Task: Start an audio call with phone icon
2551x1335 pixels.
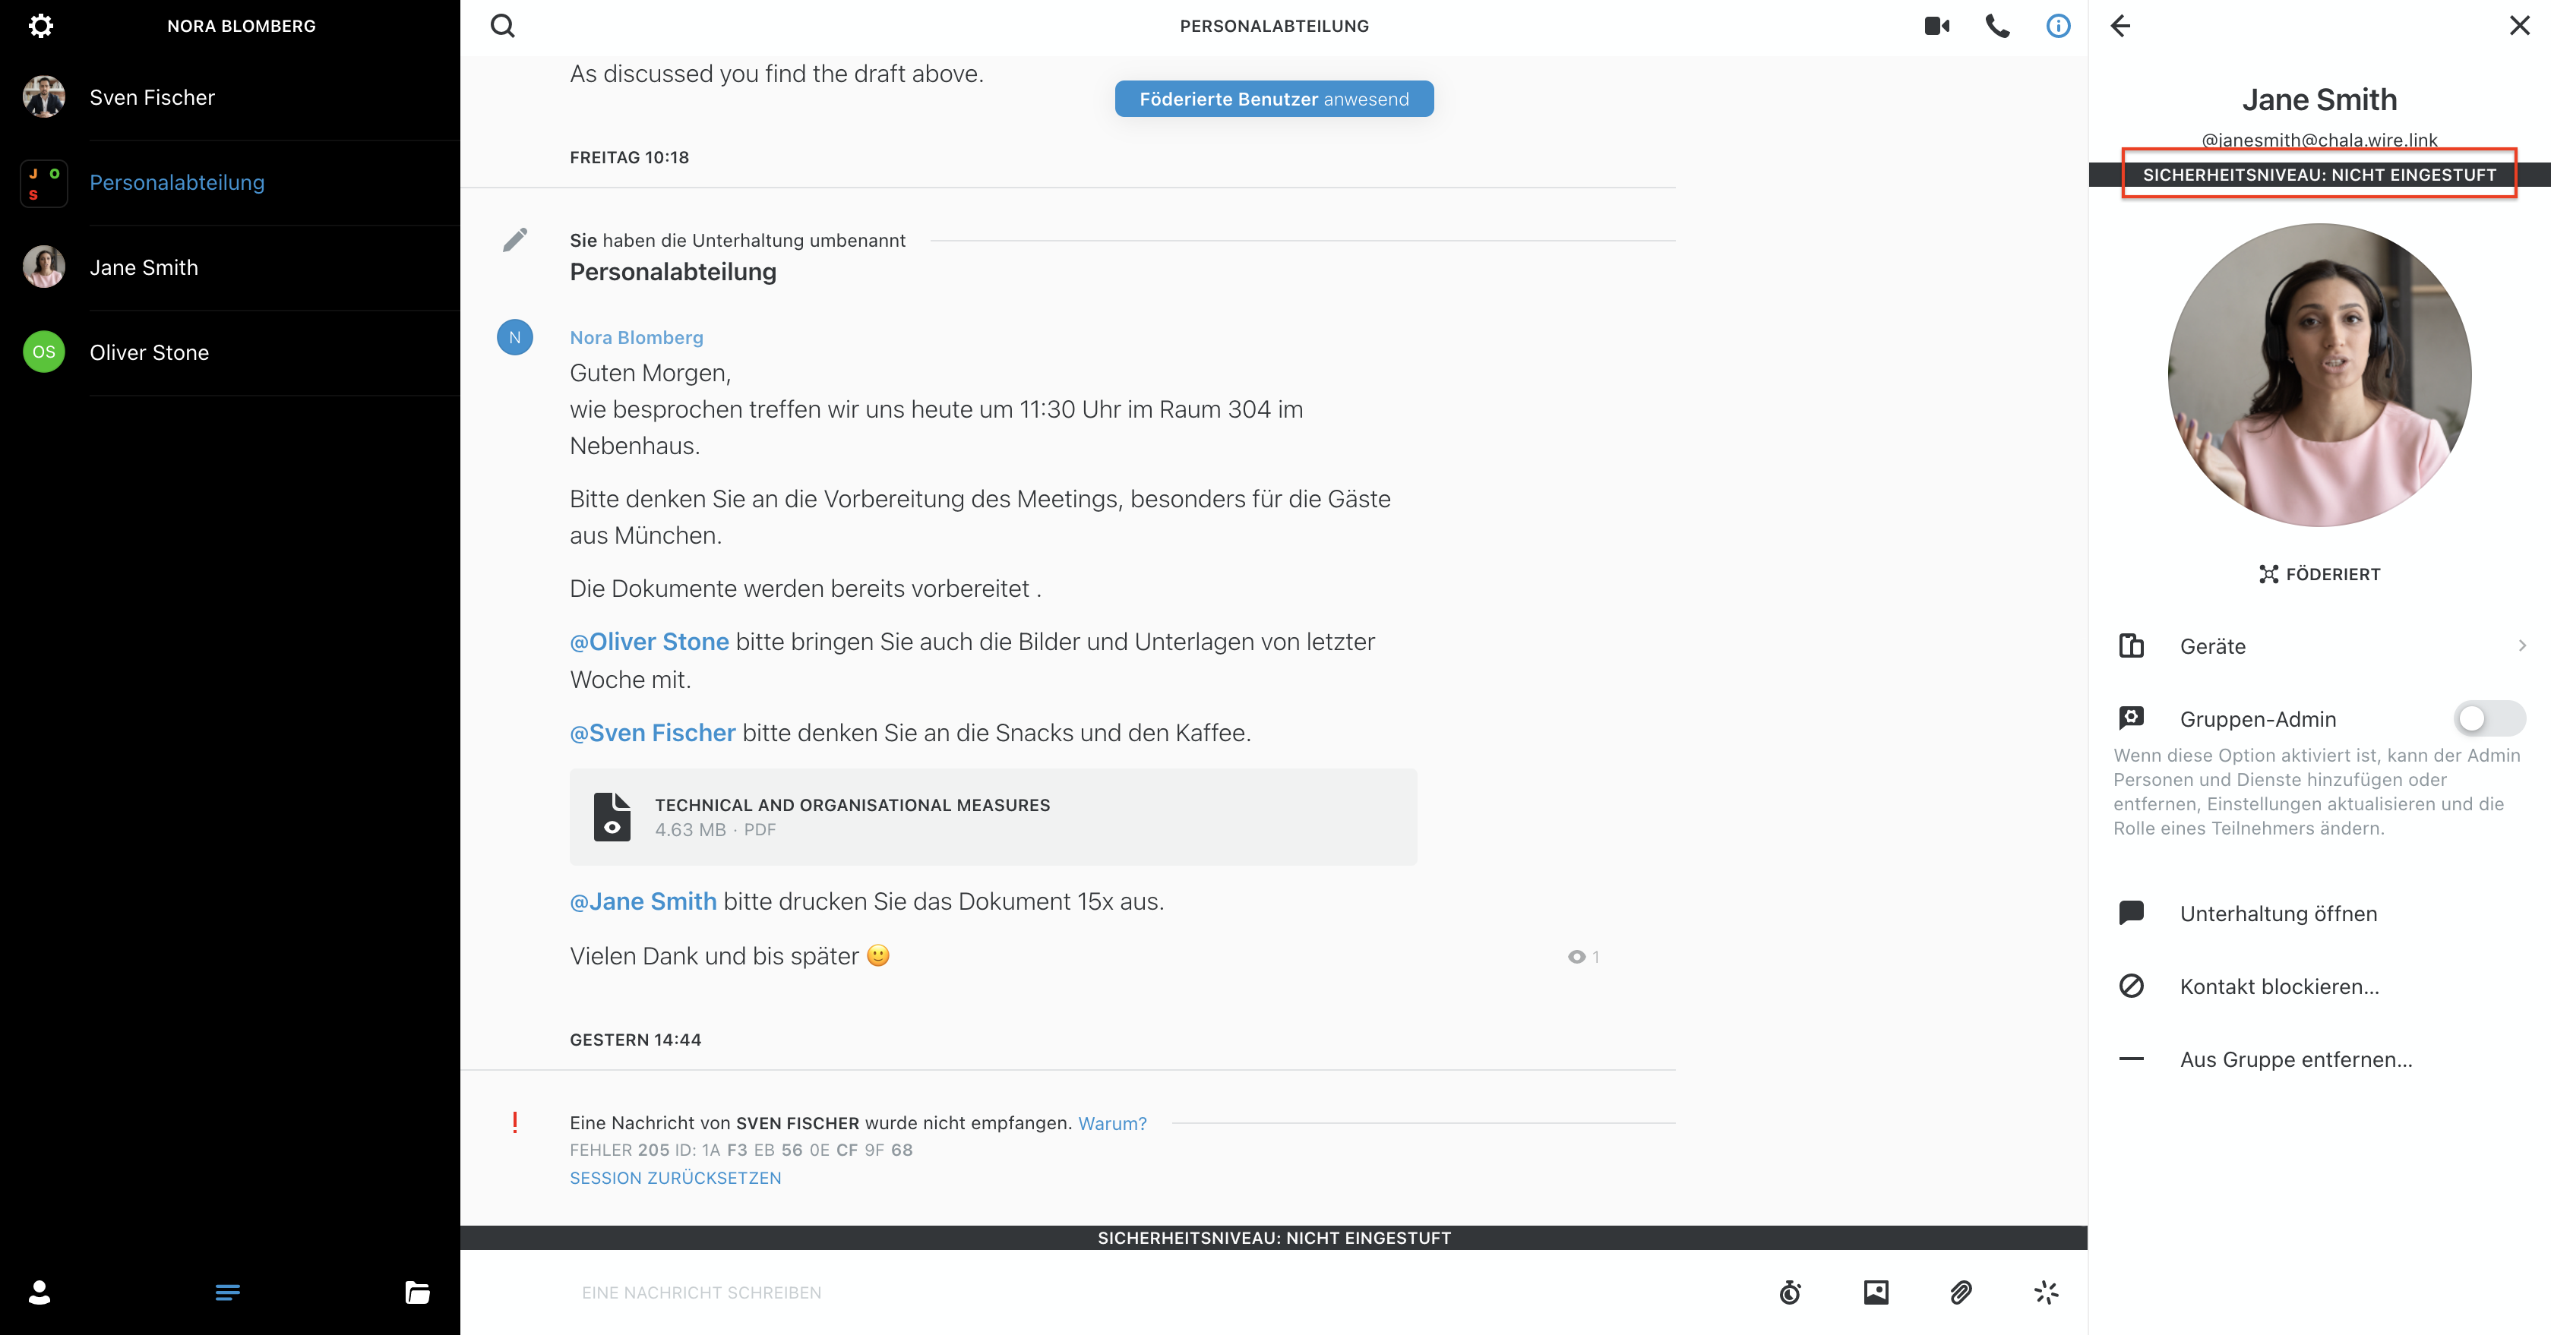Action: [1997, 26]
